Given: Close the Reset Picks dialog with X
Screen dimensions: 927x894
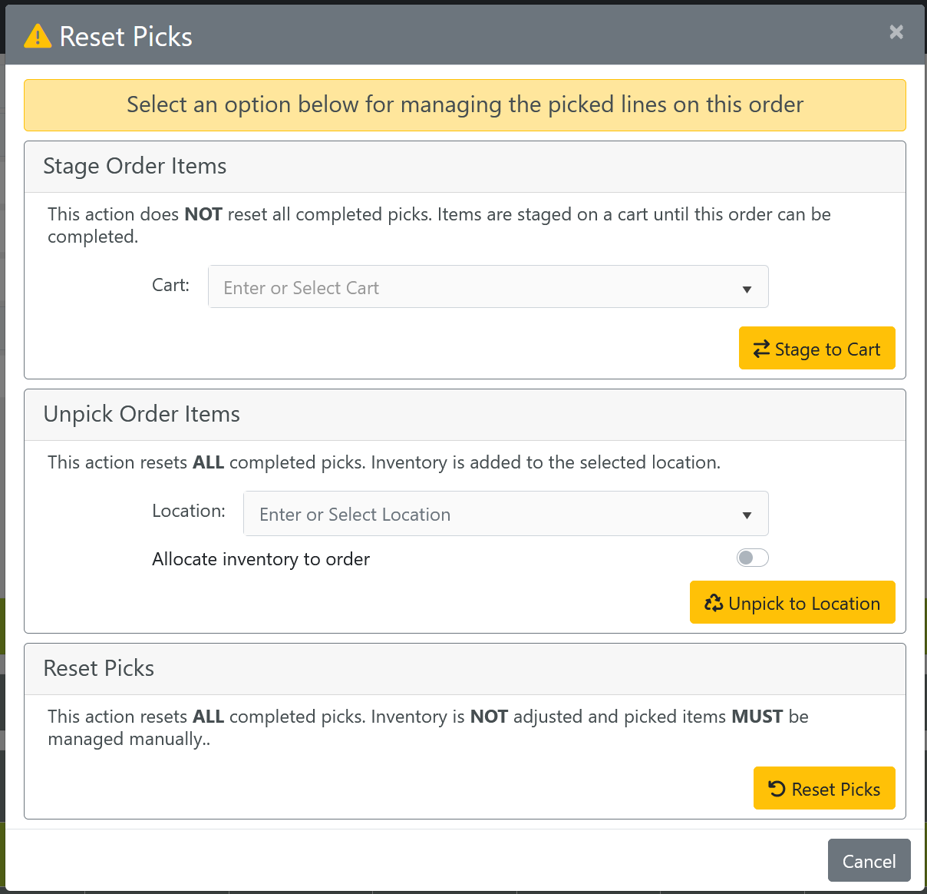Looking at the screenshot, I should tap(896, 32).
